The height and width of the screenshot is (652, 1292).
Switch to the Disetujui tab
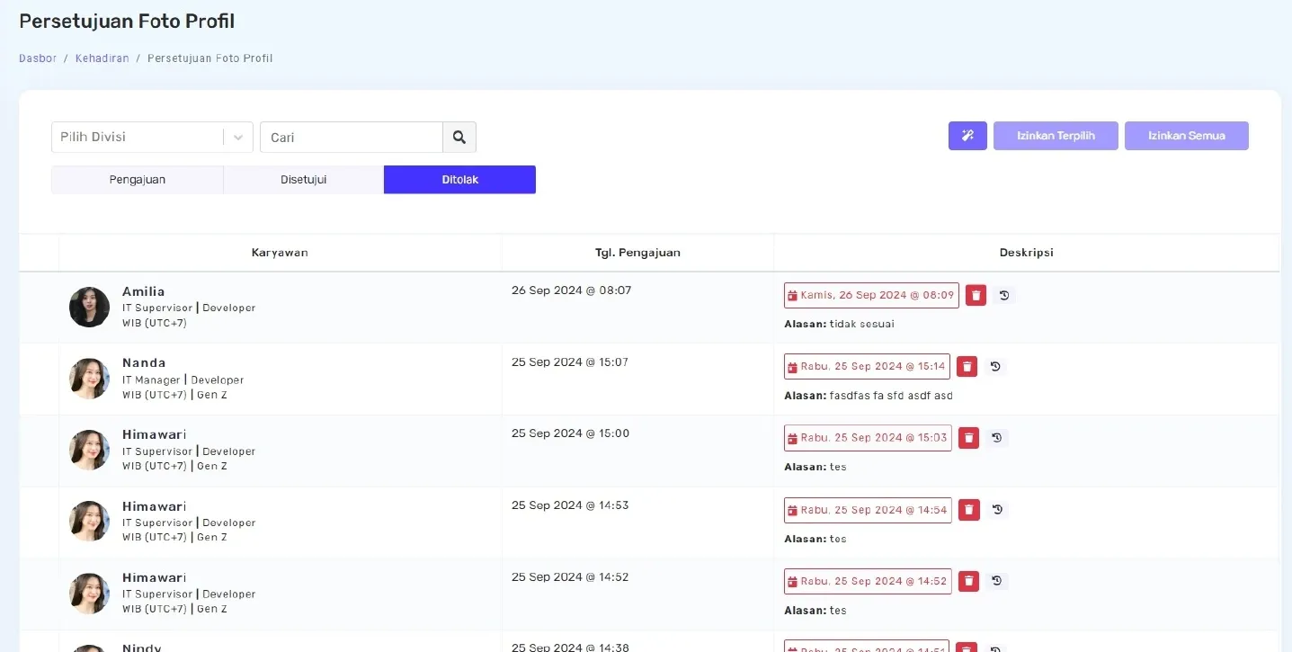click(x=304, y=180)
